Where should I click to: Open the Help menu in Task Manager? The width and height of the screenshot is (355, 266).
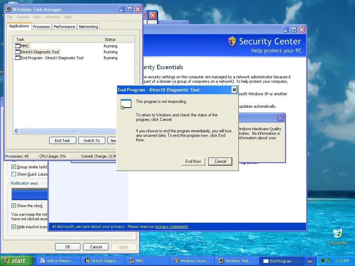click(x=68, y=17)
